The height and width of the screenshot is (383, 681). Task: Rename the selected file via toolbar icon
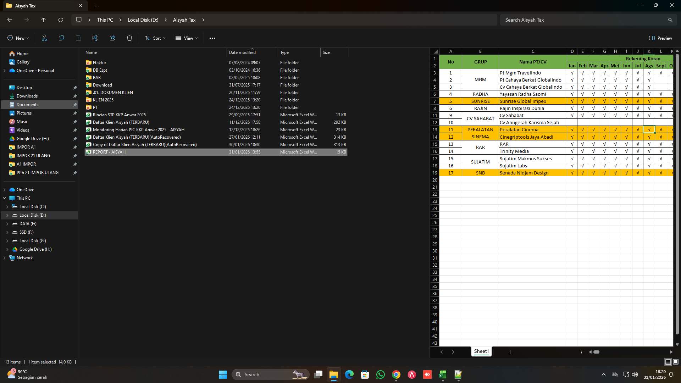tap(95, 38)
